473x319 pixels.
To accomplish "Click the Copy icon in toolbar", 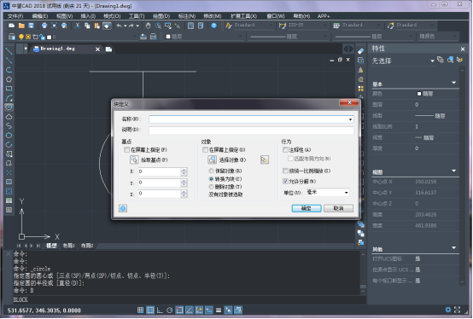I will coord(87,26).
